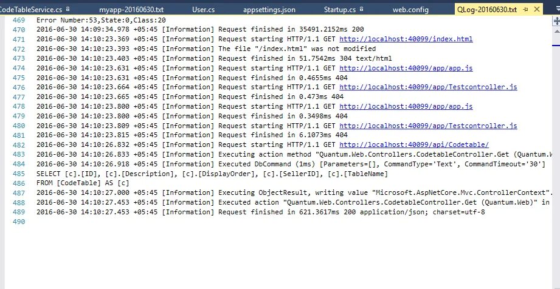Click line number 477 in the margin
Image resolution: width=560 pixels, height=289 pixels.
19,97
